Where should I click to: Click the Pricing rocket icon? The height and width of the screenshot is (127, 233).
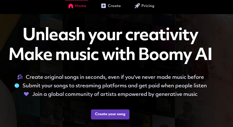(137, 6)
